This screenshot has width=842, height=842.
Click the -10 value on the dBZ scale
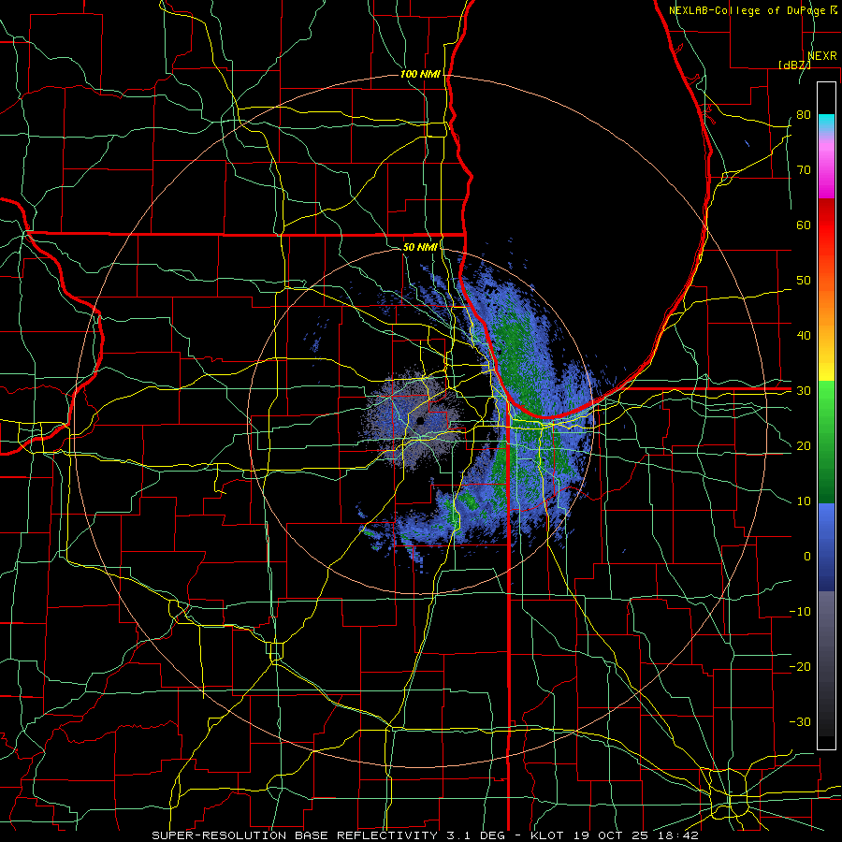(800, 612)
